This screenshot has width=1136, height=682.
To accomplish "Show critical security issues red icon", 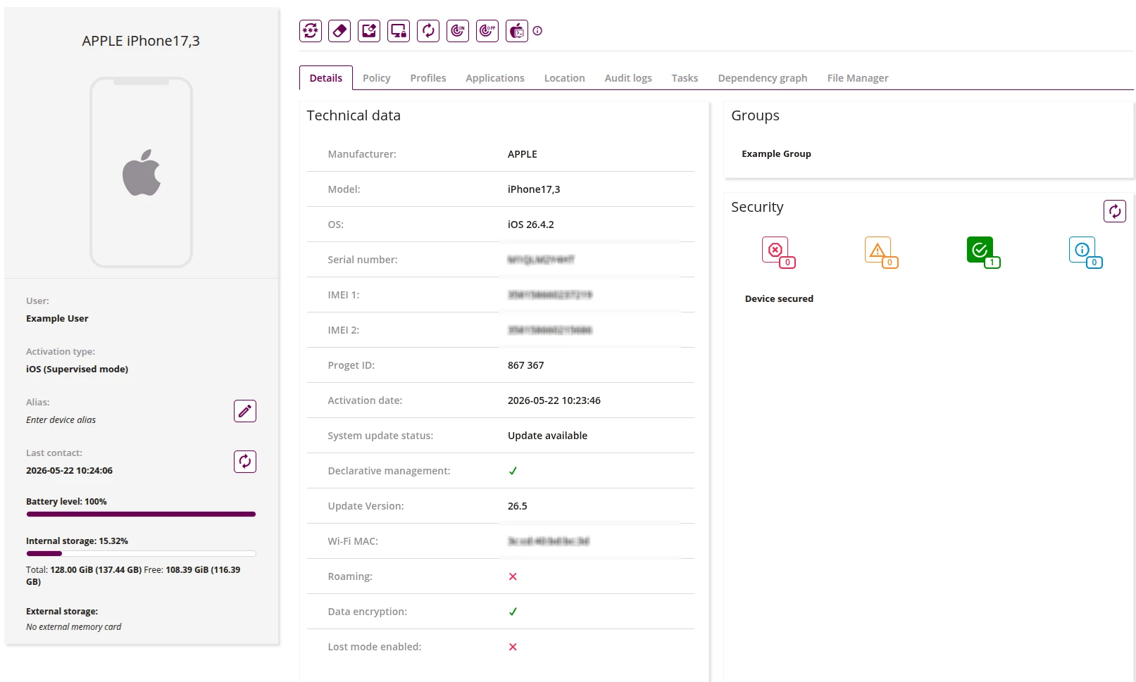I will (778, 252).
